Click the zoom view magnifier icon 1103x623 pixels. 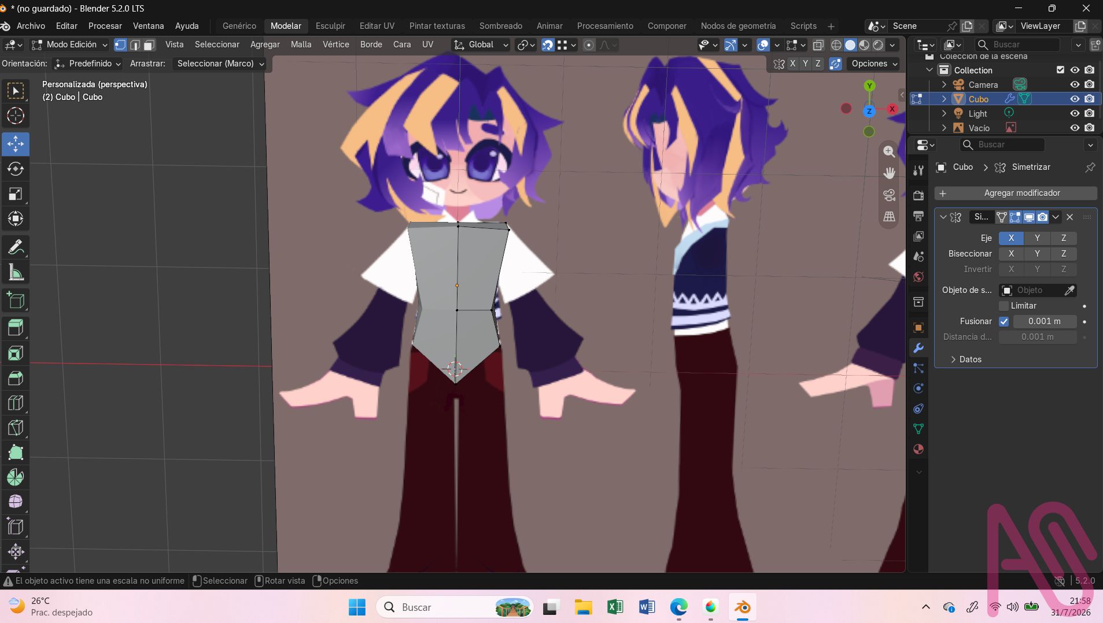coord(889,151)
